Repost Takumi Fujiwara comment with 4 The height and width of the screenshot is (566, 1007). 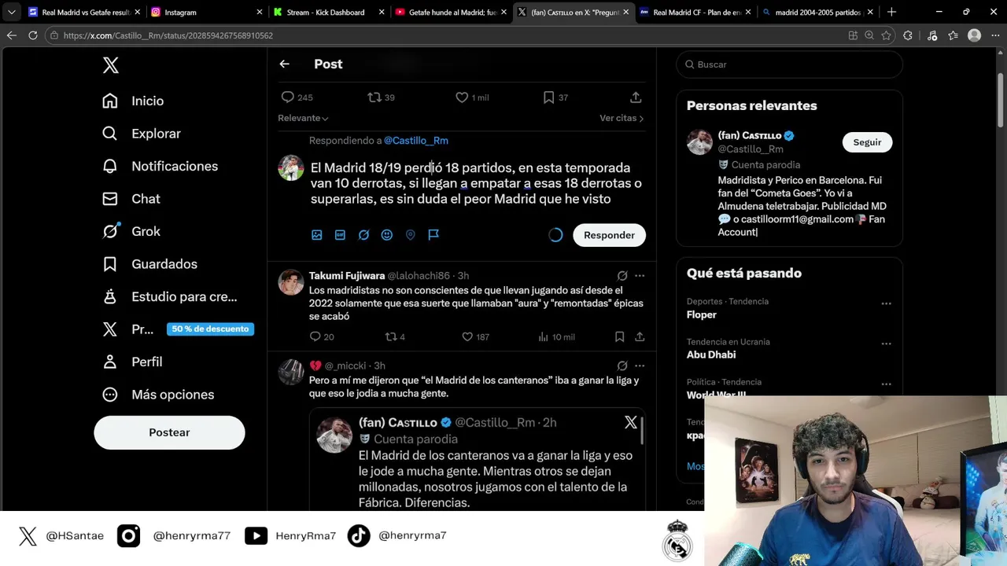(395, 336)
